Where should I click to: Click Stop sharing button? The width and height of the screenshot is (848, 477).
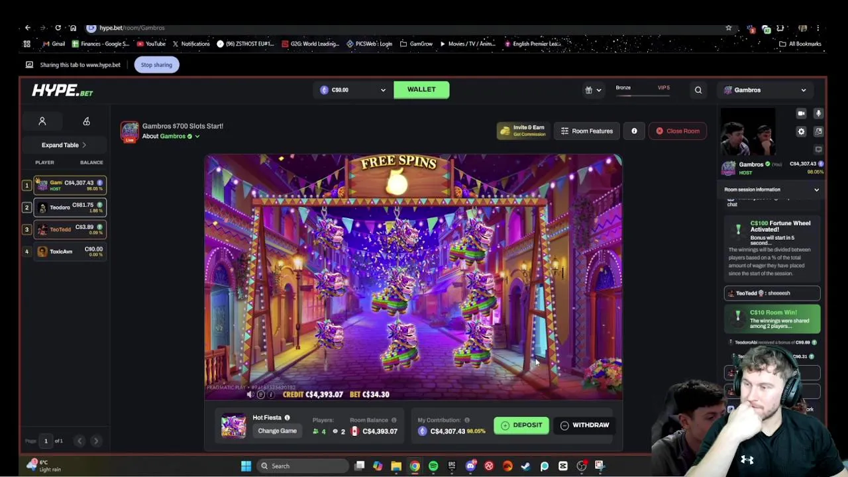156,65
